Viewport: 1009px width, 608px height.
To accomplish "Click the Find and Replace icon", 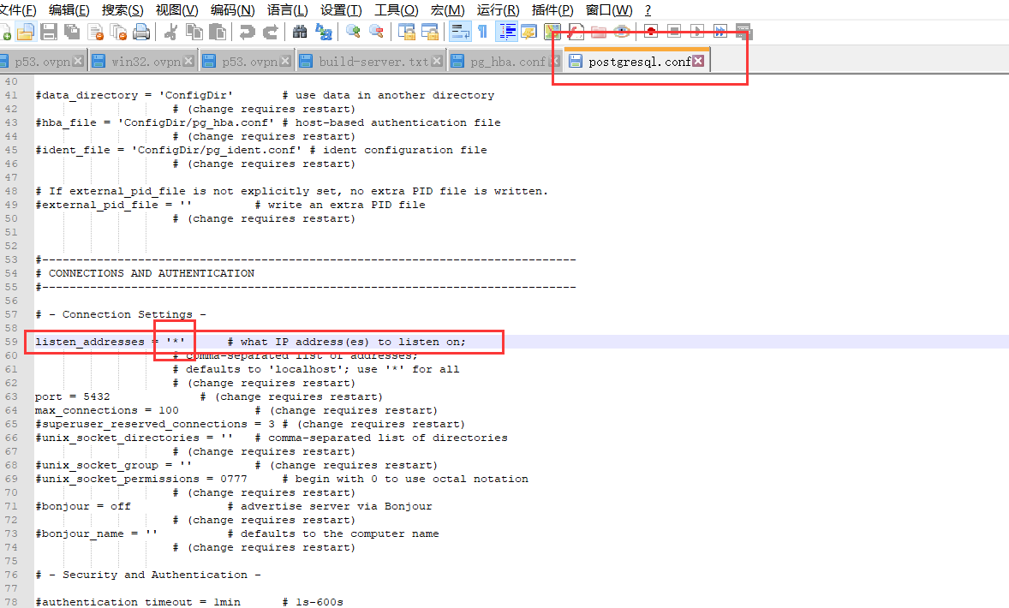I will [324, 32].
